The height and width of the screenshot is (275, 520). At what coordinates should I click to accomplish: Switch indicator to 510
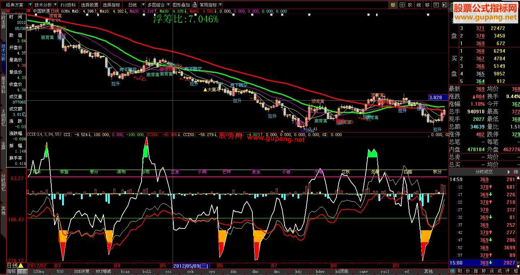point(60,271)
